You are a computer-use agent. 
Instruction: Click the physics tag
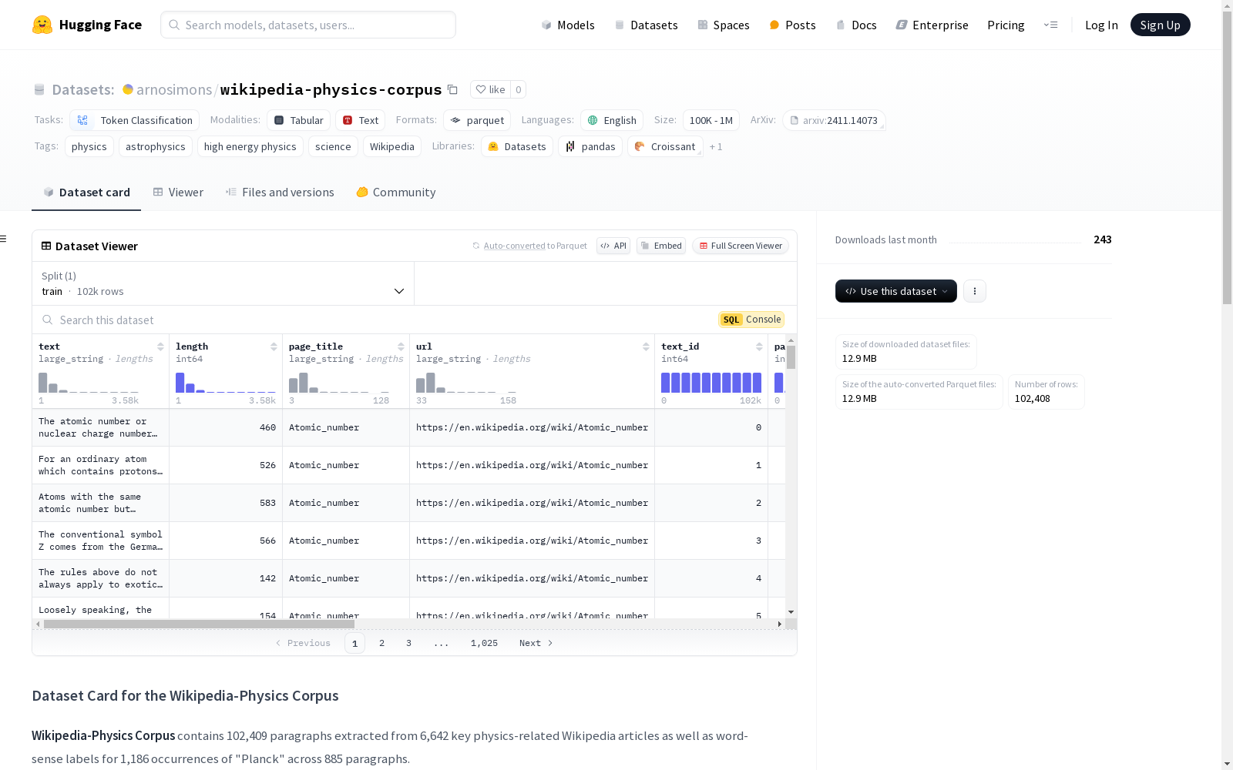click(x=89, y=146)
